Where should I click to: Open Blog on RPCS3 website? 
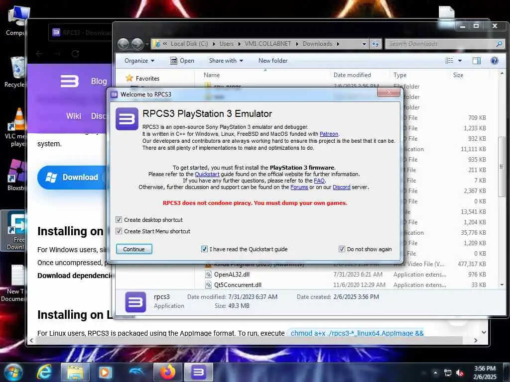point(99,81)
